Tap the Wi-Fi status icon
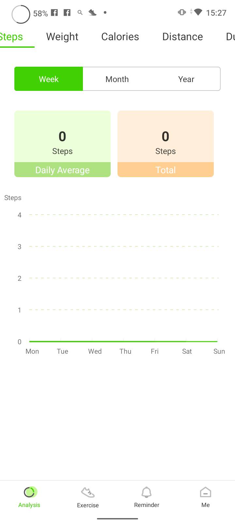 pos(198,12)
